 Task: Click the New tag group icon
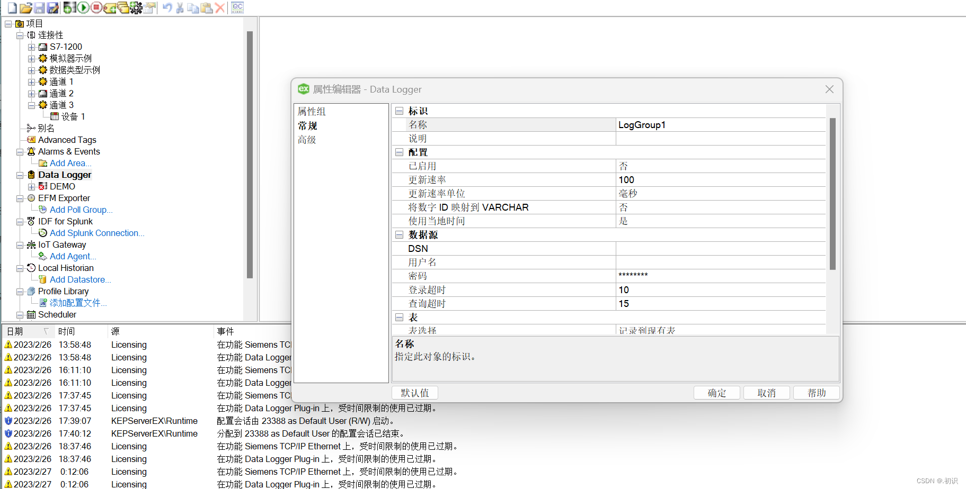[x=123, y=7]
